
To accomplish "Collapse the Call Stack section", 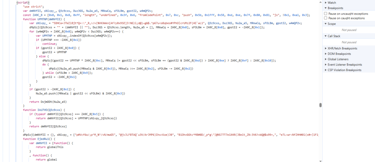I will tap(326, 36).
